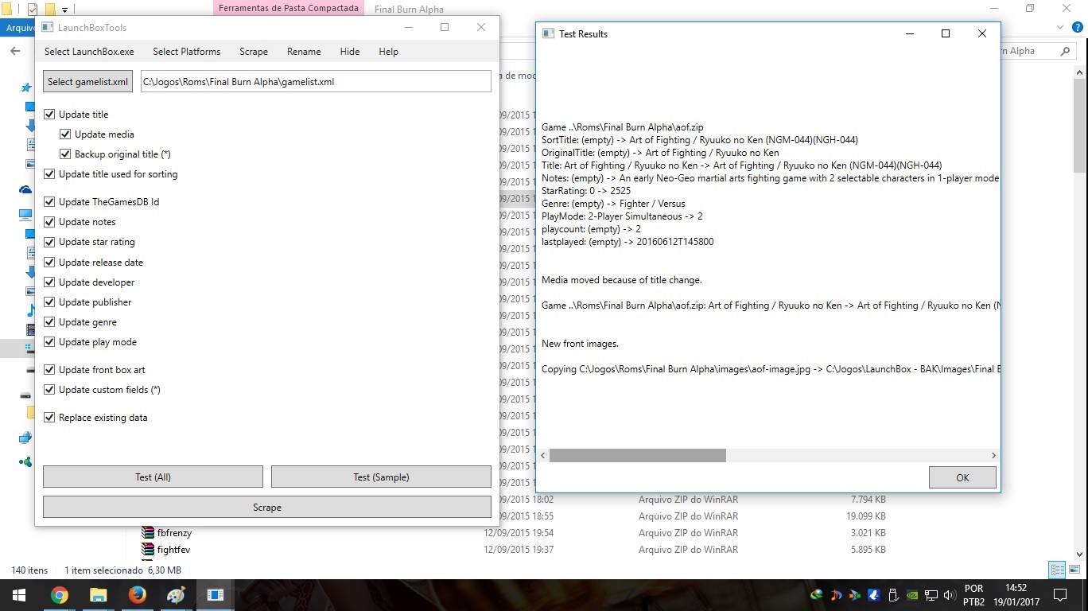Click the fbfrenzy WinRAR archive icon
This screenshot has height=611, width=1088.
point(147,533)
